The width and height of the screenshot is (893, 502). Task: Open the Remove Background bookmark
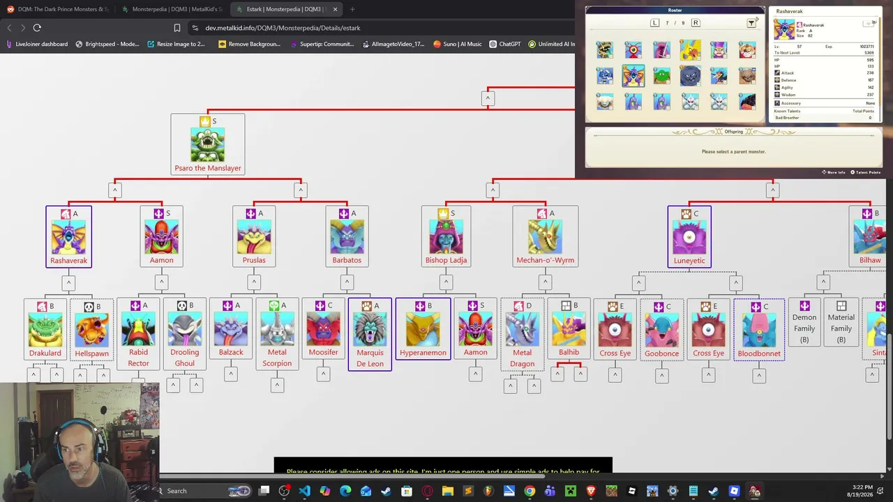click(250, 44)
